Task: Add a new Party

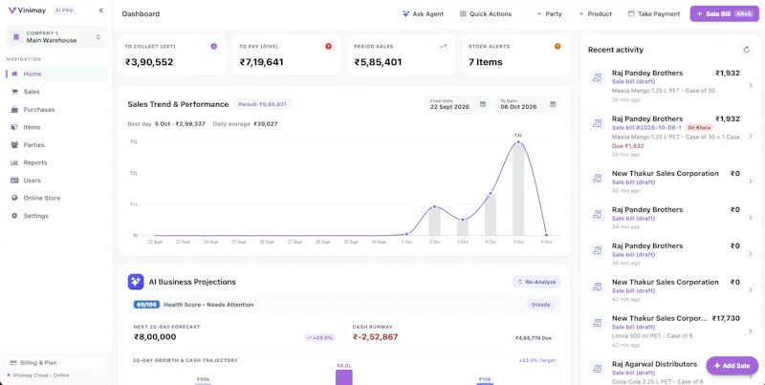Action: pos(549,14)
